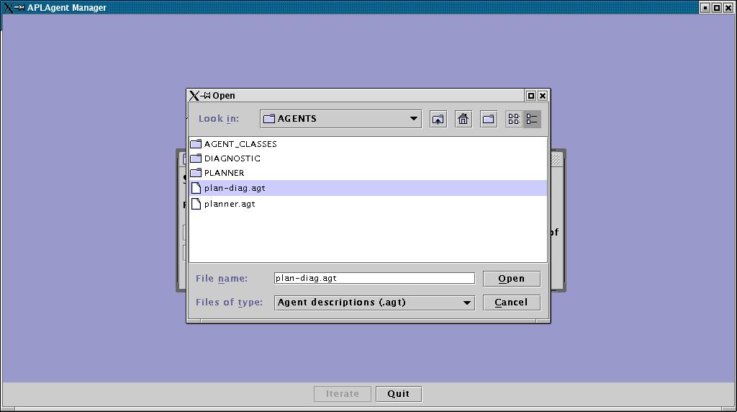The image size is (737, 412).
Task: Maximize the Open dialog window
Action: [531, 96]
